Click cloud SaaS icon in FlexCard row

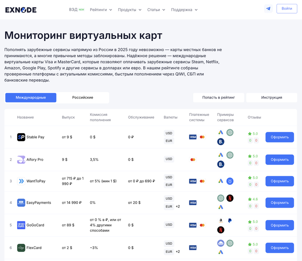221,243
